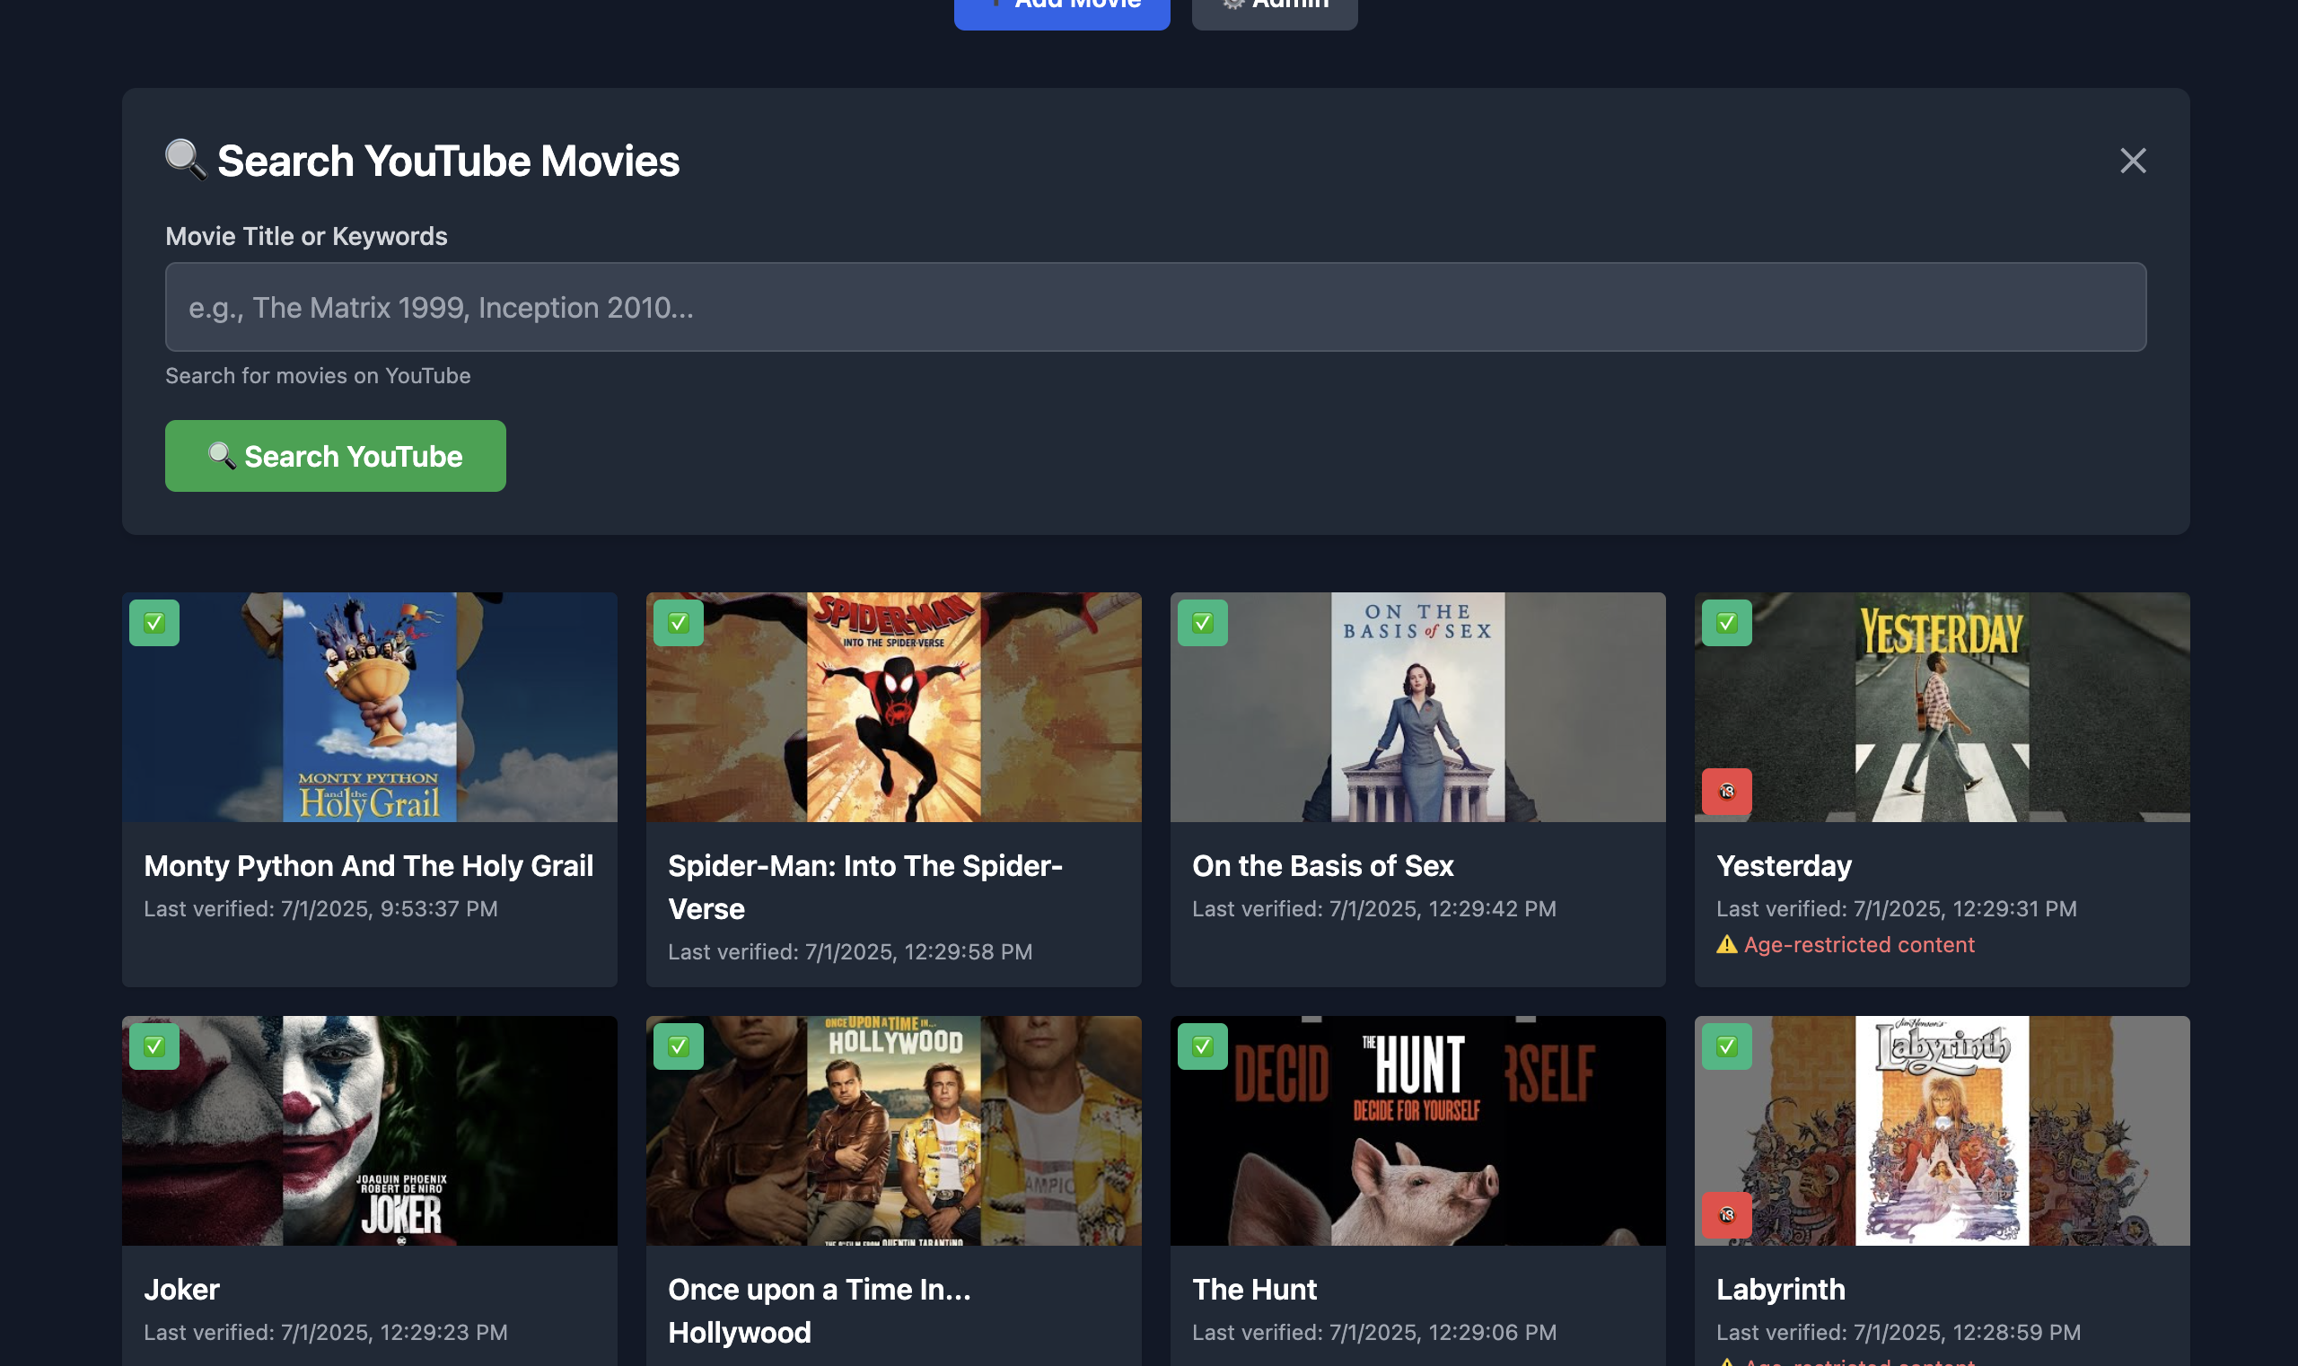
Task: Click 'Last verified: 7/1/2025, 12:29:31 PM'
Action: tap(1897, 908)
